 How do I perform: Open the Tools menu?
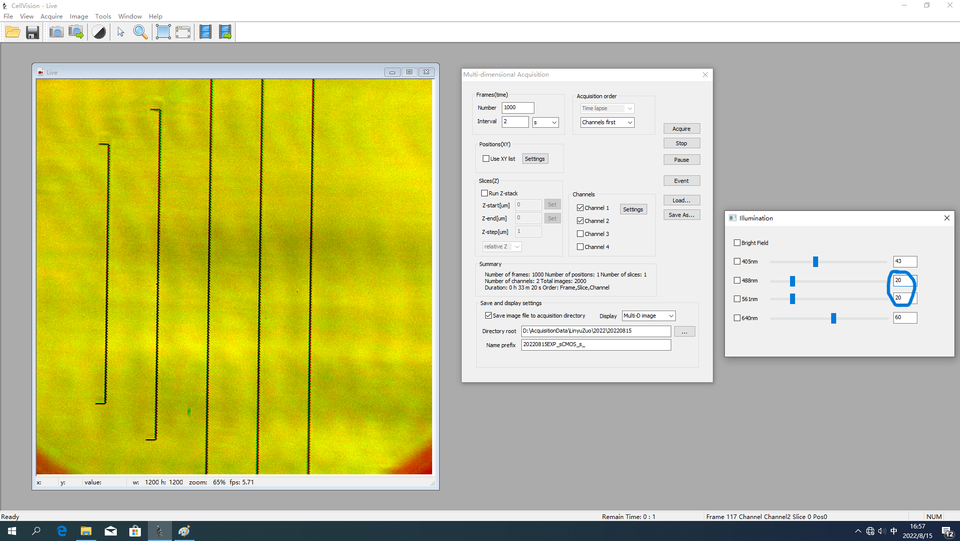(x=103, y=17)
